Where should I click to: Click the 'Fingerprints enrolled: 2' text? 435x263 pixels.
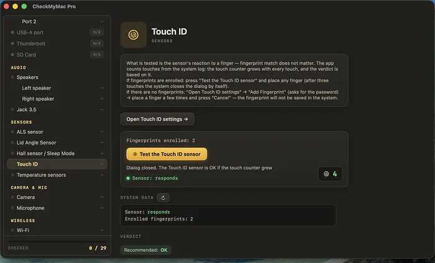tap(160, 140)
